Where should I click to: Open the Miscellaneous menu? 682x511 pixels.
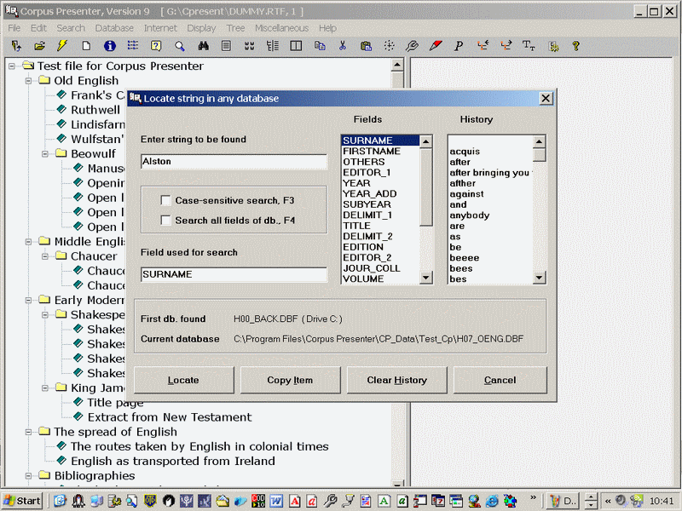coord(281,28)
